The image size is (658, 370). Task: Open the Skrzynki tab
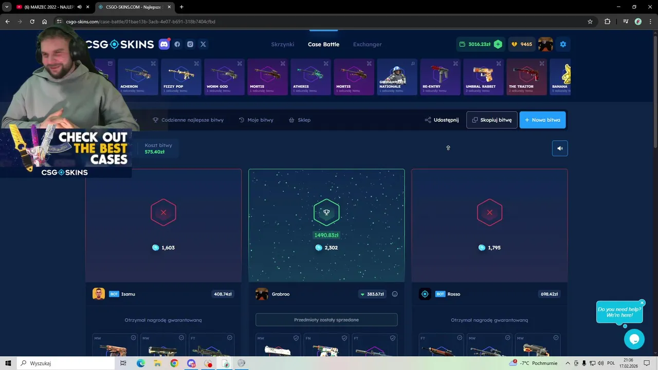(x=283, y=44)
